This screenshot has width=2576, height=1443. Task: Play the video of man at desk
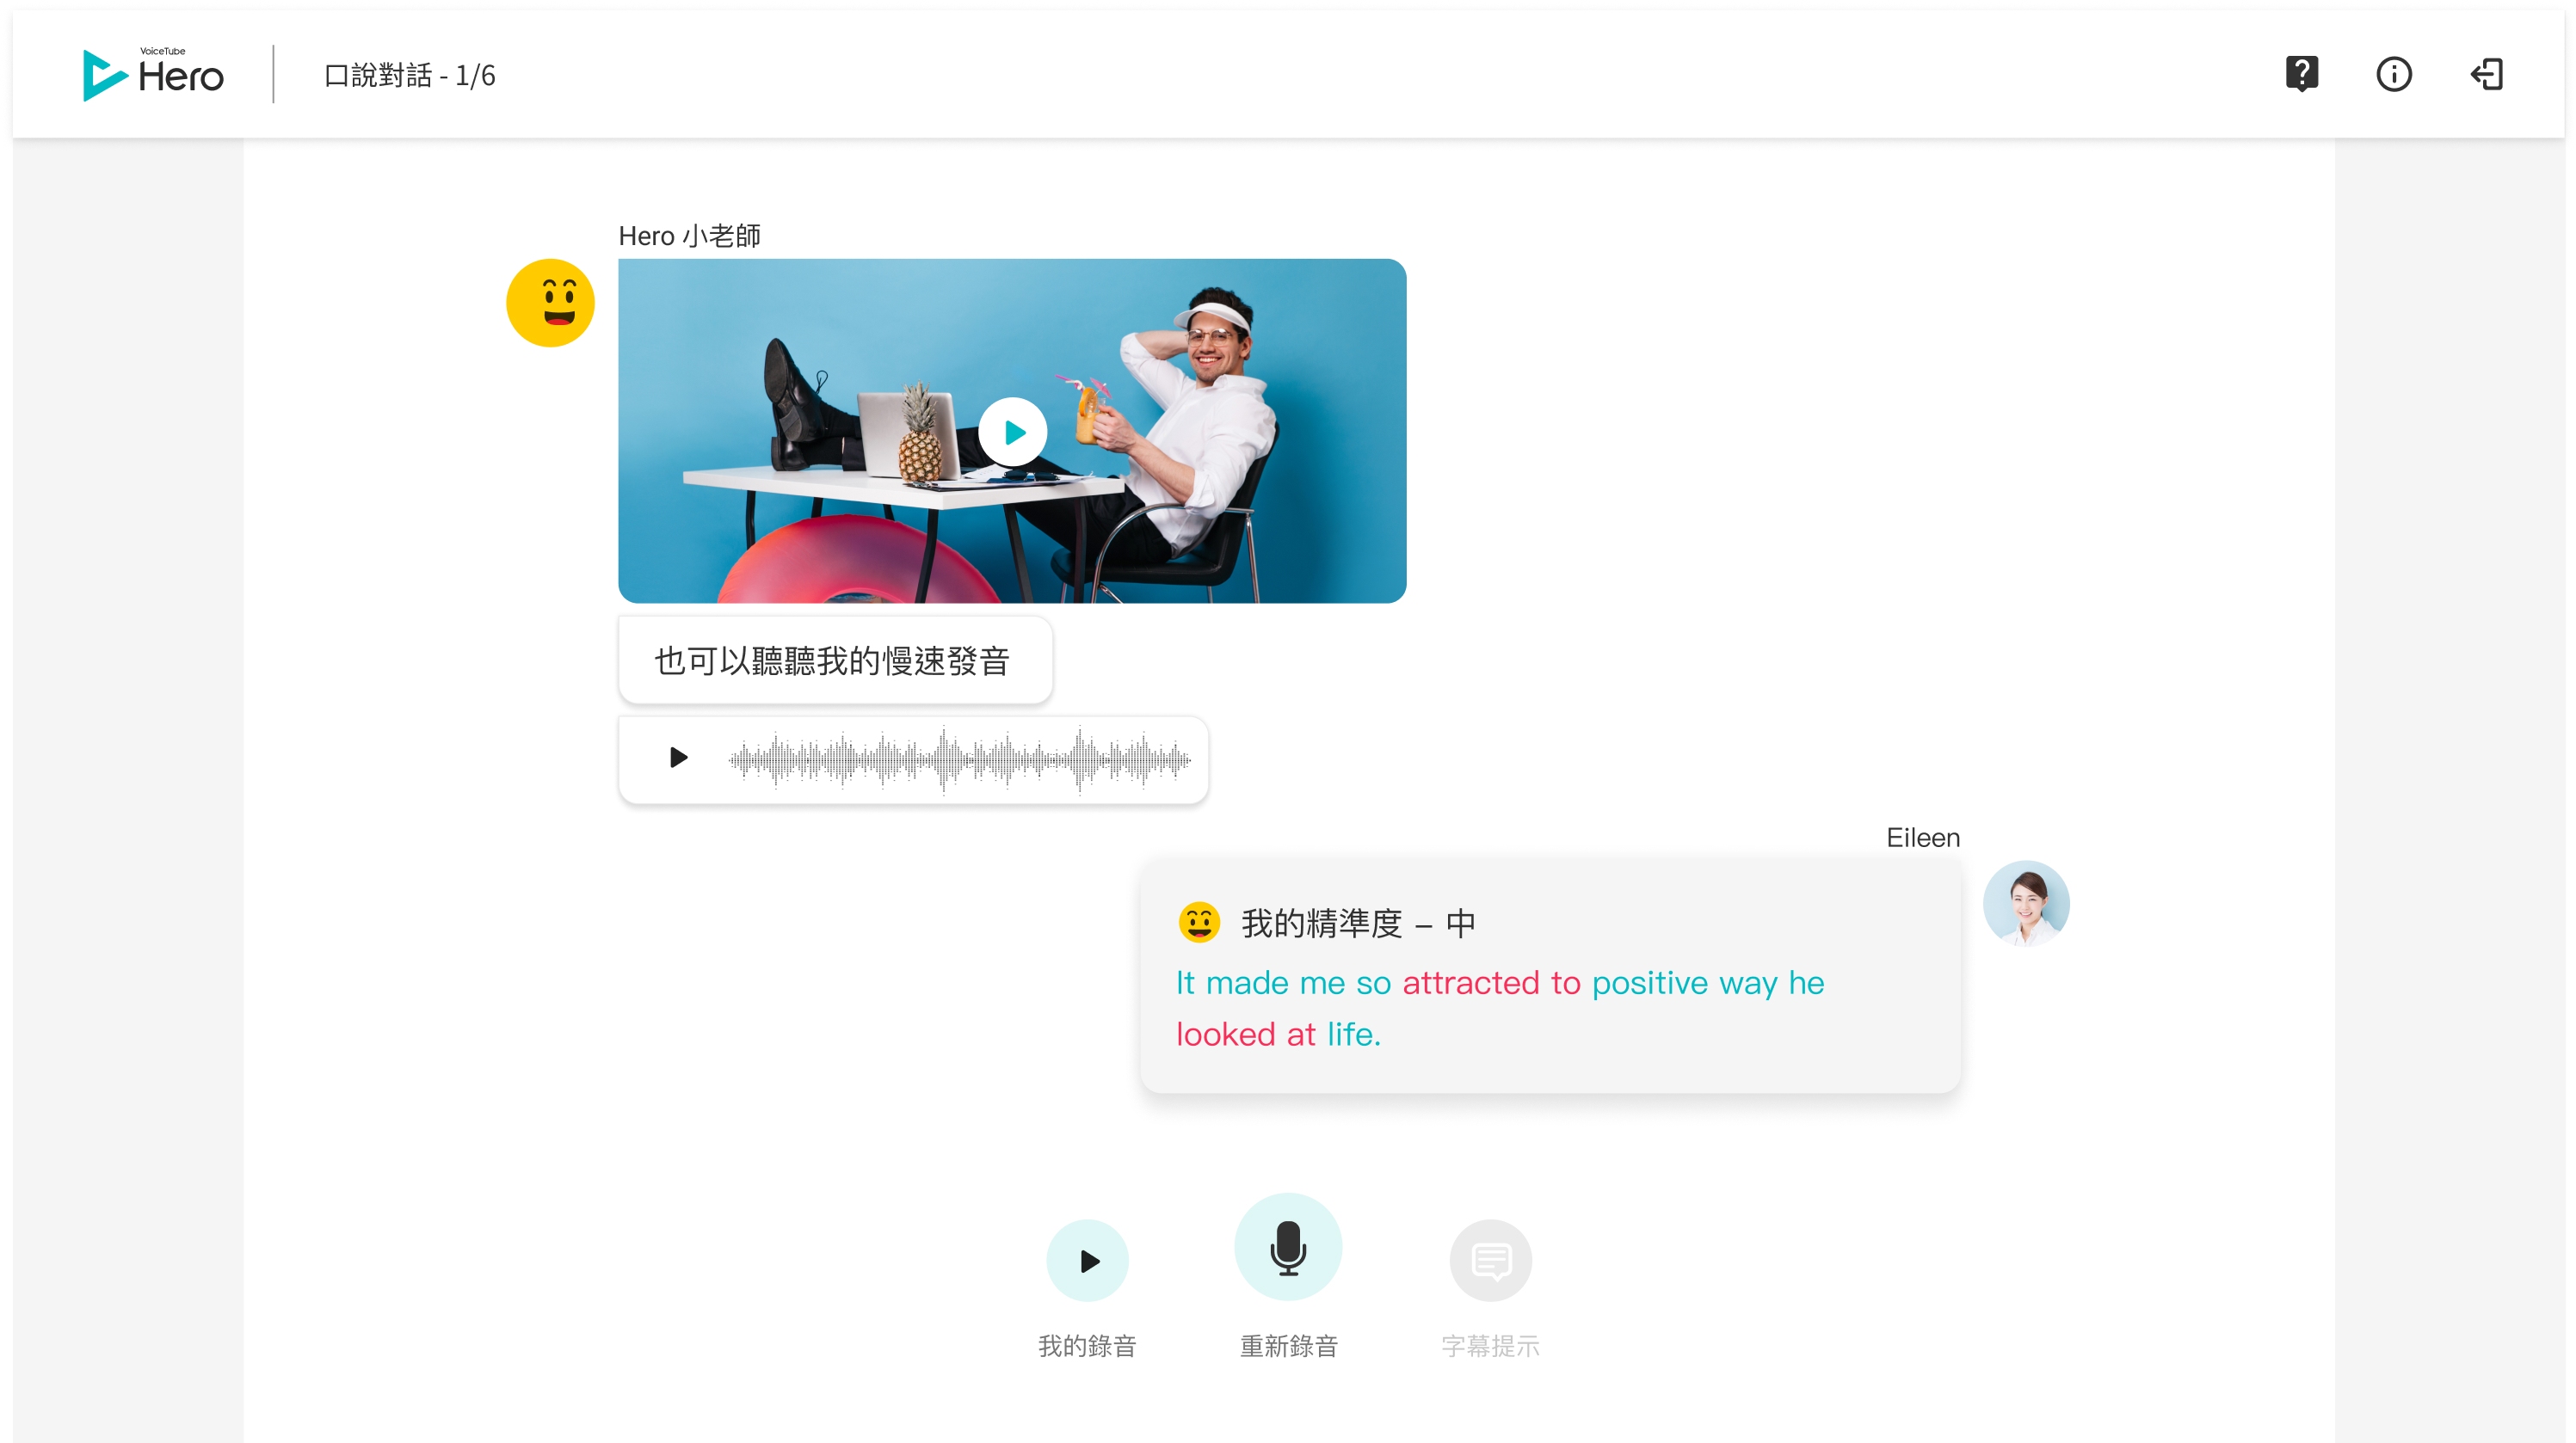(x=1012, y=432)
